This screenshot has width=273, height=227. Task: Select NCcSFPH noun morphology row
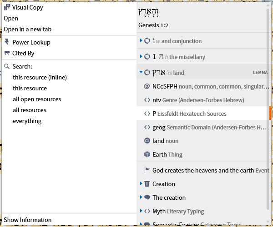[203, 86]
